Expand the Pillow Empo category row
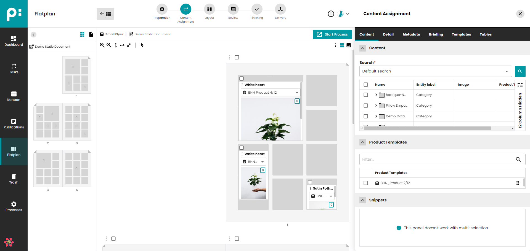This screenshot has width=530, height=251. click(x=376, y=106)
